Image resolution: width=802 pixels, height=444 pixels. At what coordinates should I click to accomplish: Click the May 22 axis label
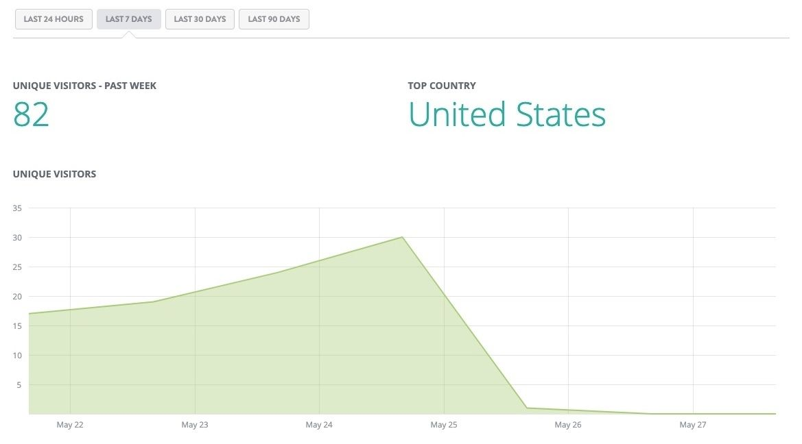(70, 425)
